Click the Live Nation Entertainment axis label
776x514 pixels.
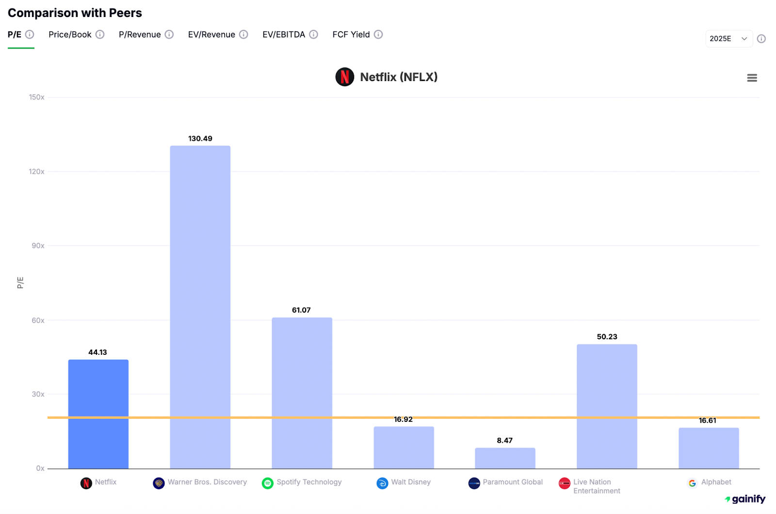(x=597, y=486)
